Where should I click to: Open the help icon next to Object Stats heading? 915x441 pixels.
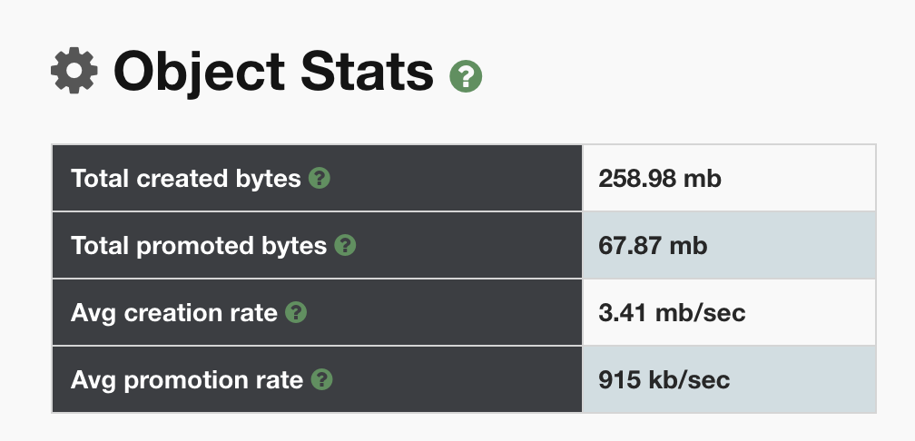point(466,76)
